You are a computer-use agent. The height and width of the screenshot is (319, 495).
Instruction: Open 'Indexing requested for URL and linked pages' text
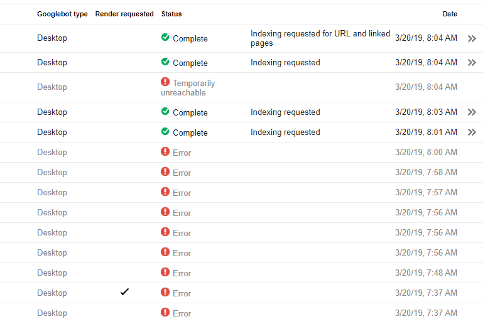coord(320,38)
